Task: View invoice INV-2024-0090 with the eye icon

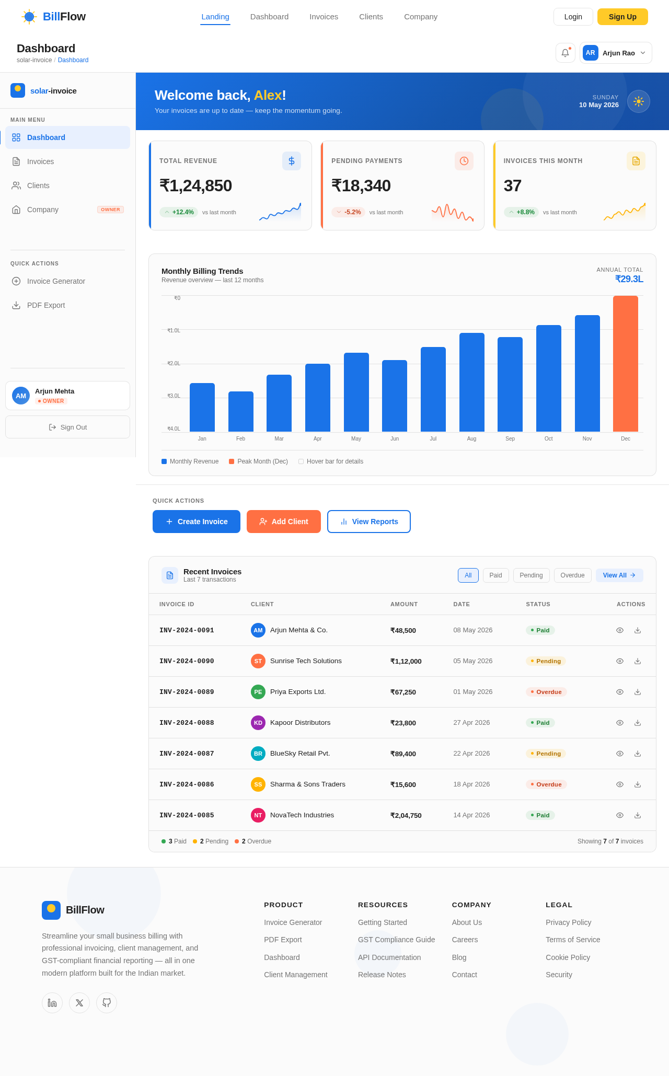Action: point(620,661)
